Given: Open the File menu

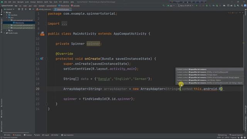Looking at the screenshot, I should tap(6, 2).
